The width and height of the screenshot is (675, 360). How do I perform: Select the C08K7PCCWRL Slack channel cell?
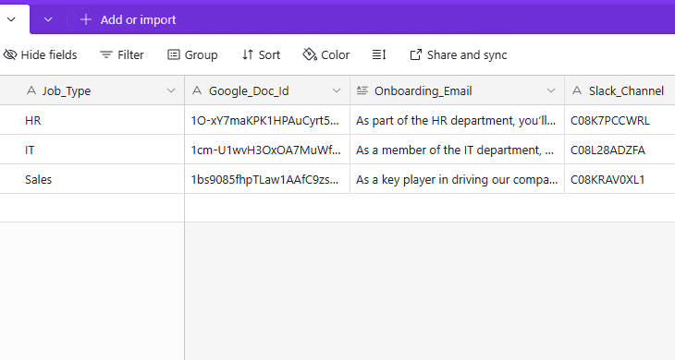tap(620, 120)
